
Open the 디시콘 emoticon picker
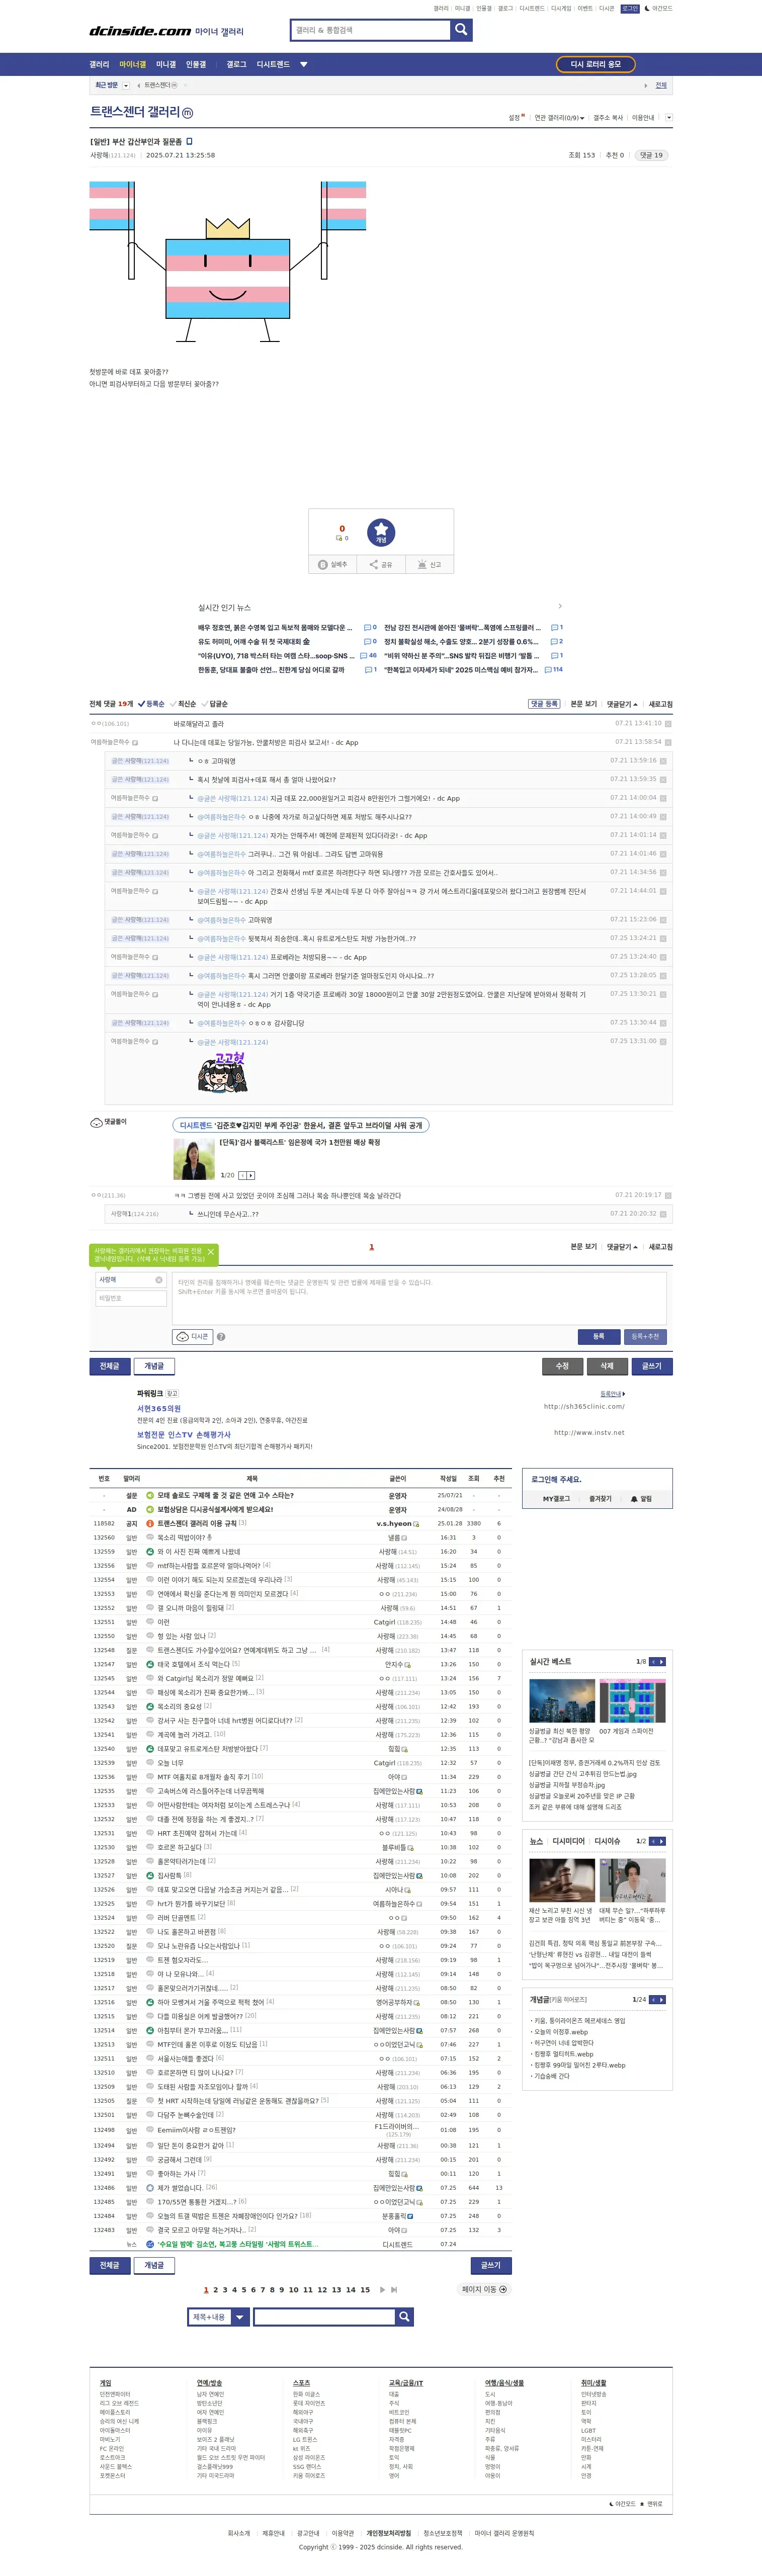coord(193,1336)
